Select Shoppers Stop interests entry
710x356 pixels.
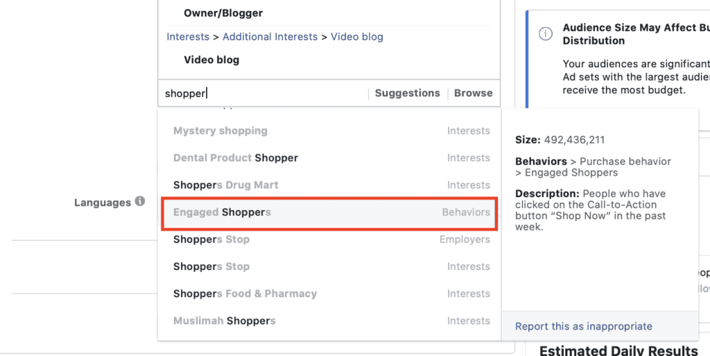coord(329,266)
